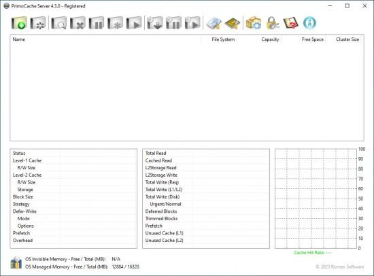
Task: Open the disk storage management icon
Action: (x=214, y=23)
